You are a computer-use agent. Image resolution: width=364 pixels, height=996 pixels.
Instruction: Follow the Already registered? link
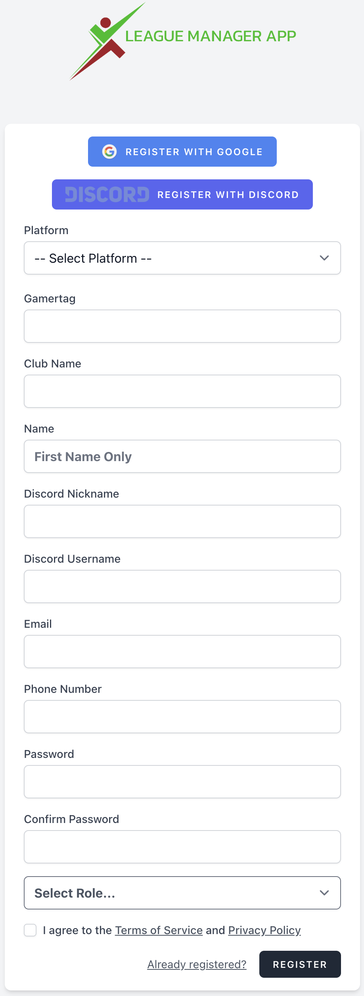click(x=197, y=964)
